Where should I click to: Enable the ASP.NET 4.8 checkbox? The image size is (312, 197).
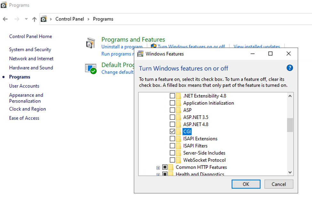point(172,124)
